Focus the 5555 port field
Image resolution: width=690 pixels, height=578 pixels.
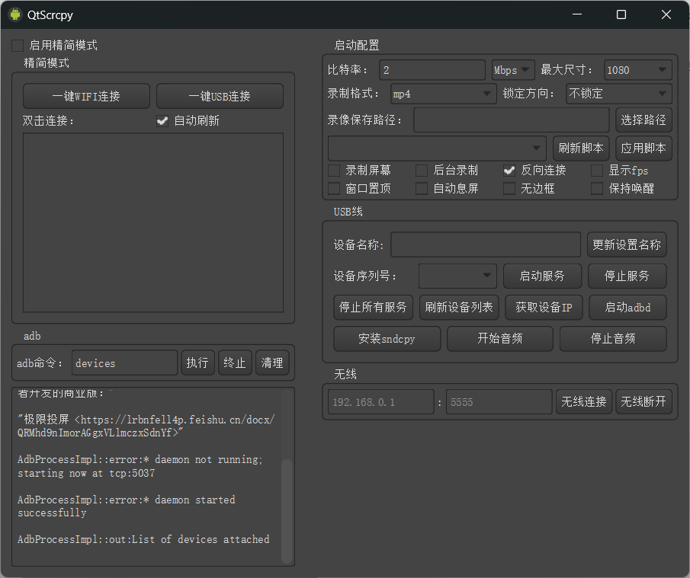pos(499,402)
